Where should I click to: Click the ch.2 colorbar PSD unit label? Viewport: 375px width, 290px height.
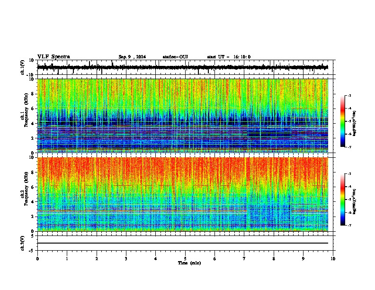click(355, 202)
